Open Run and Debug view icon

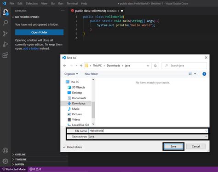tap(5, 44)
